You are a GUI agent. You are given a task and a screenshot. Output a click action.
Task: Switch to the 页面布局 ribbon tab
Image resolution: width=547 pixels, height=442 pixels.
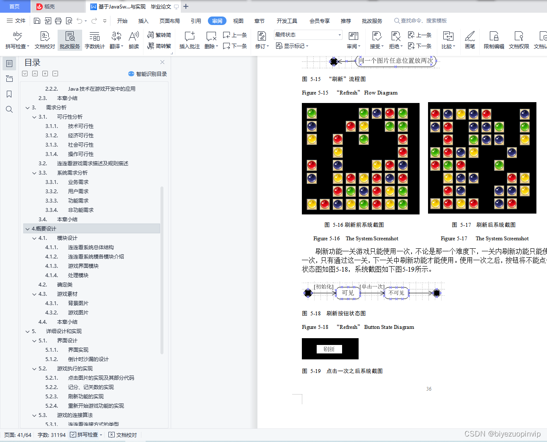point(170,21)
